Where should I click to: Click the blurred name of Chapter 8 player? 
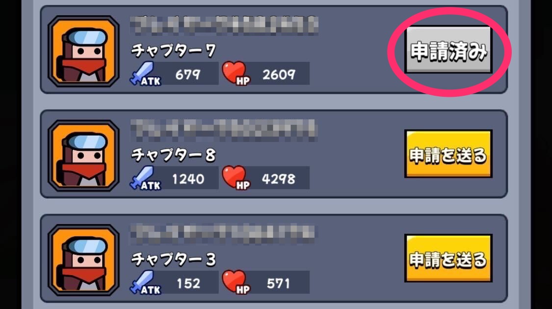224,129
